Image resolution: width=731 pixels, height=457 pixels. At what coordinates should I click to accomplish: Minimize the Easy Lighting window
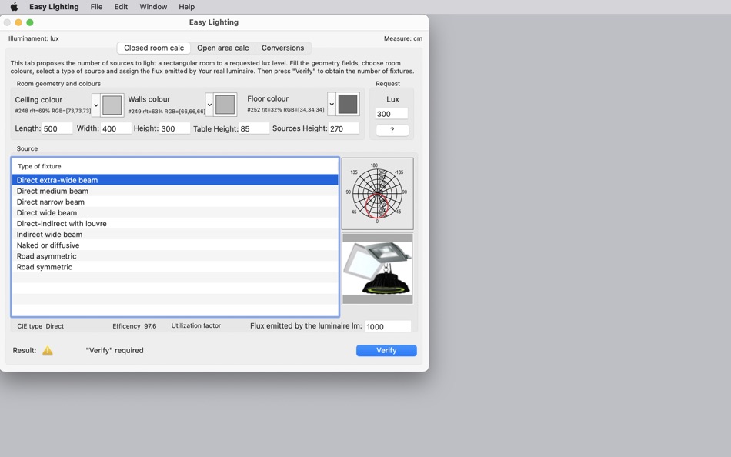pyautogui.click(x=18, y=22)
